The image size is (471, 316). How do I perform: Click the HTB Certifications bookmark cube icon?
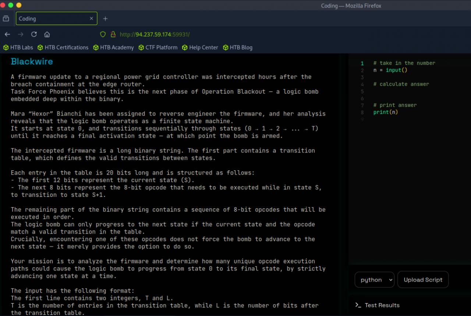pos(40,47)
